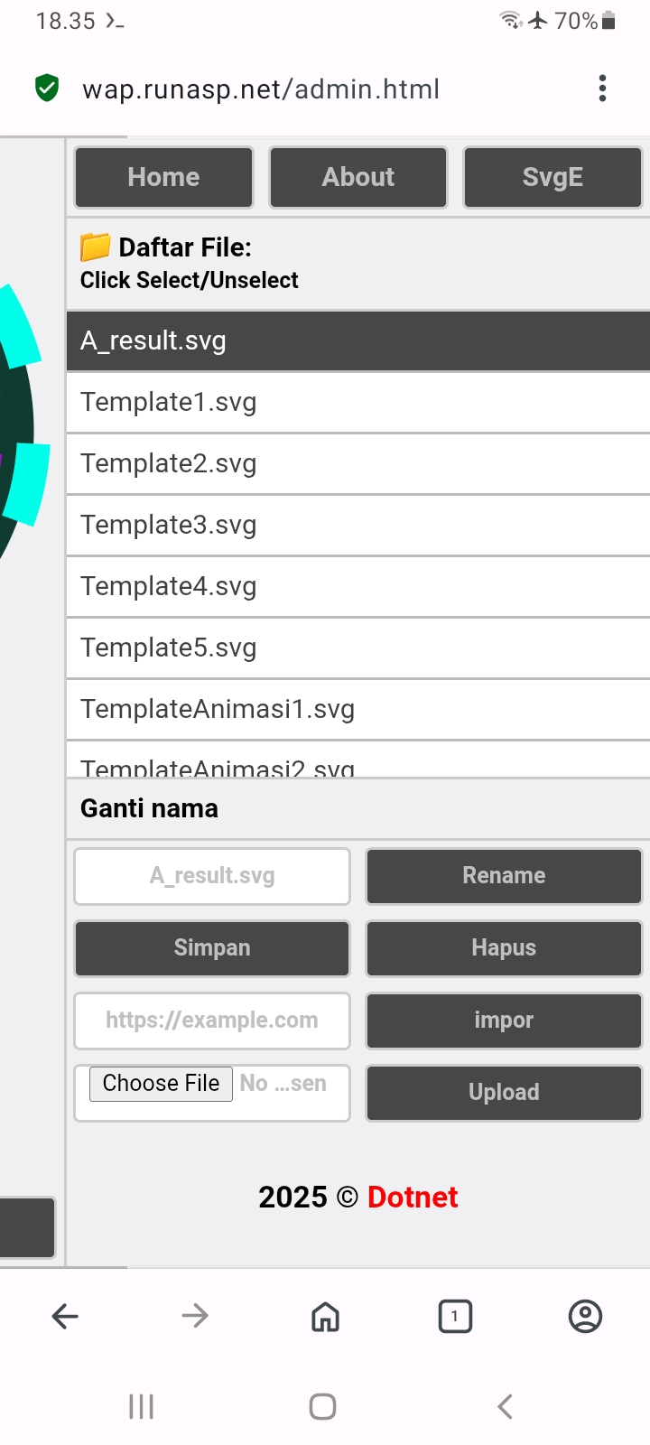This screenshot has height=1445, width=650.
Task: Tap the Android recent apps button
Action: tap(141, 1406)
